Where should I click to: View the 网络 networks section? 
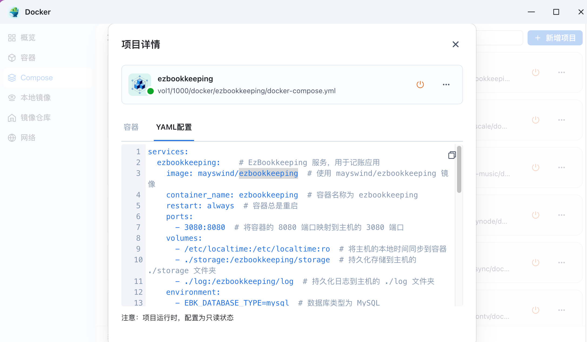click(x=28, y=138)
